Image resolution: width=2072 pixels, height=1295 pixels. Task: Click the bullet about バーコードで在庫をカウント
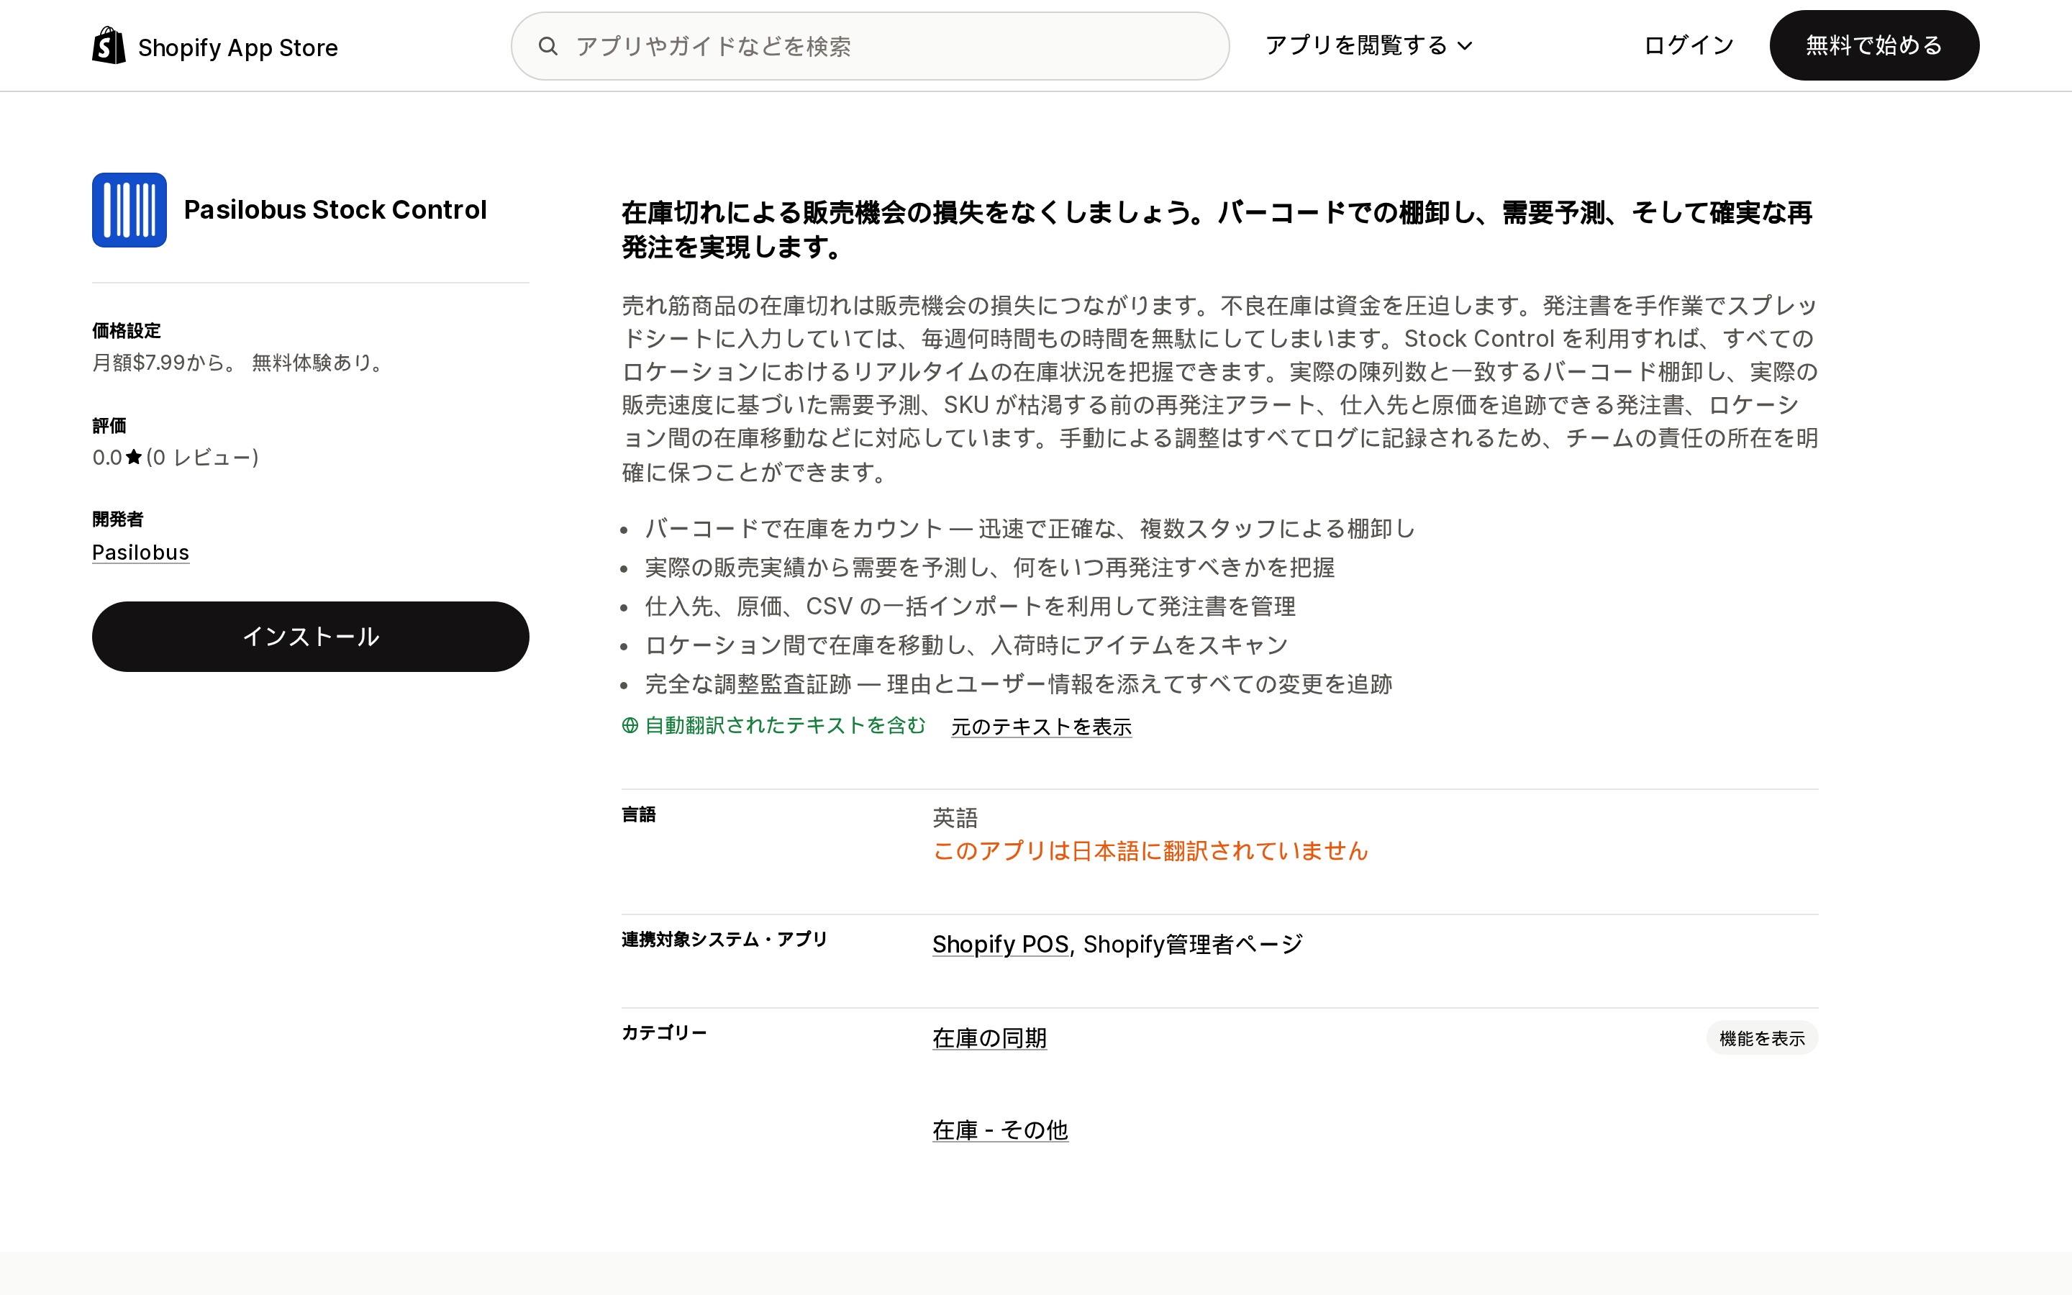pyautogui.click(x=1029, y=529)
